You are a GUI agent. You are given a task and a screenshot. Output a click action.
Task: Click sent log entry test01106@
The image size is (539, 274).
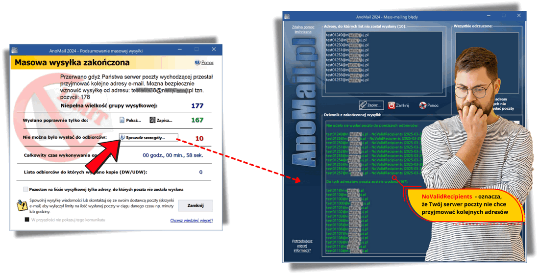[347, 229]
